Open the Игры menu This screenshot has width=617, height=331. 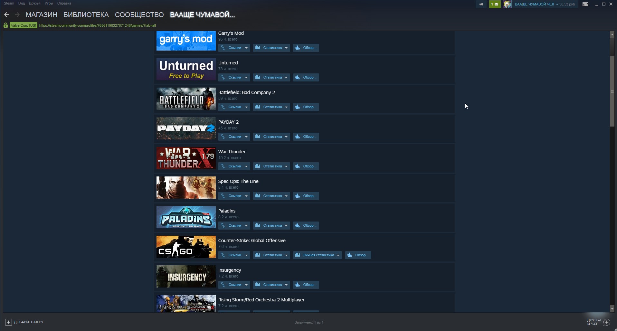[49, 3]
